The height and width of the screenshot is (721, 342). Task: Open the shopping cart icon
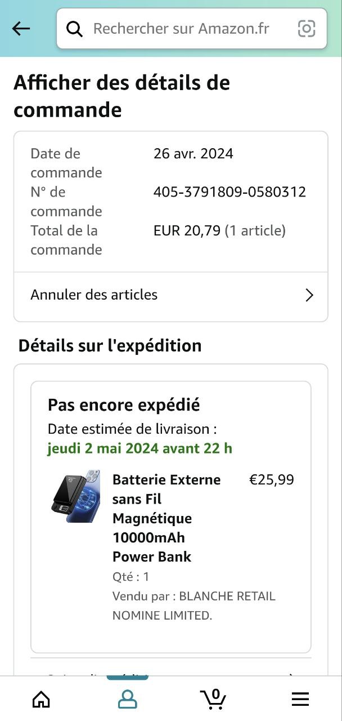coord(214,698)
